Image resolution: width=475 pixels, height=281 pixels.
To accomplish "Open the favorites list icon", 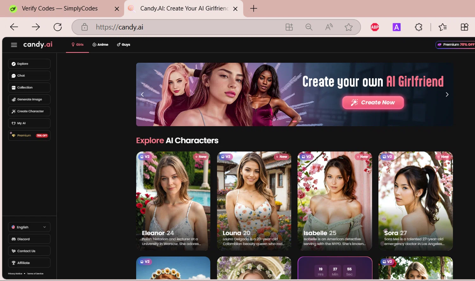I will coord(443,27).
